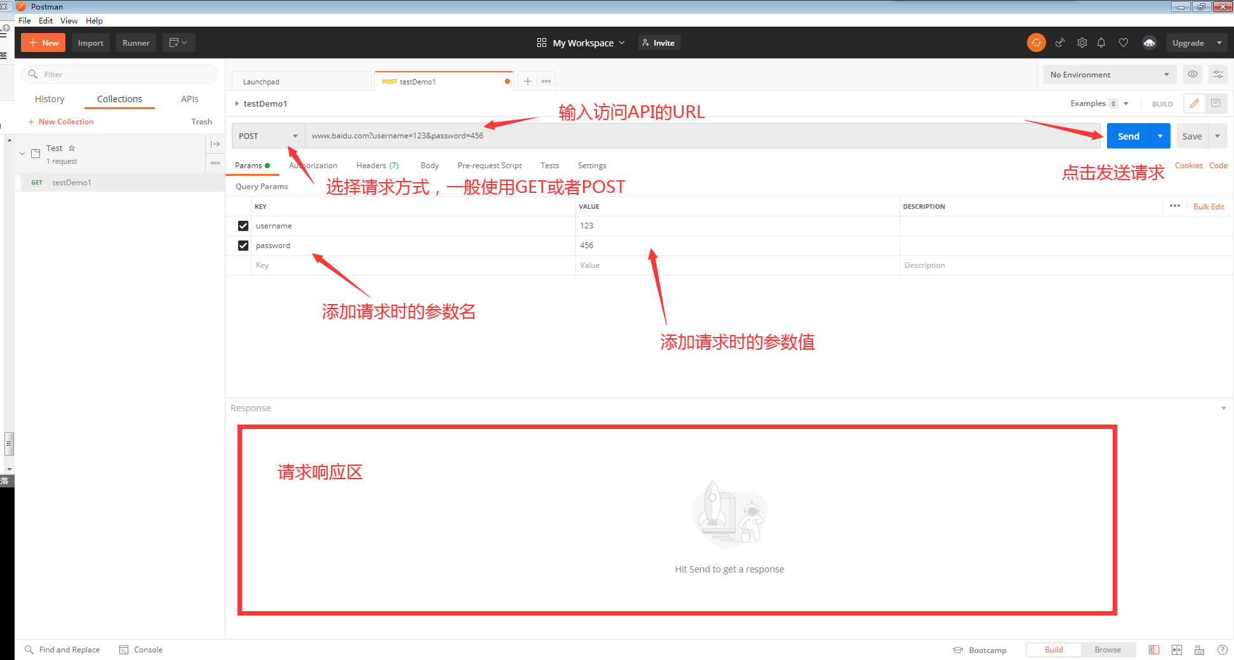This screenshot has height=660, width=1234.
Task: Open the Body tab
Action: tap(429, 165)
